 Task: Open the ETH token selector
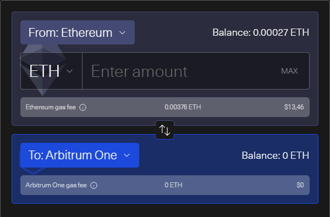51,71
